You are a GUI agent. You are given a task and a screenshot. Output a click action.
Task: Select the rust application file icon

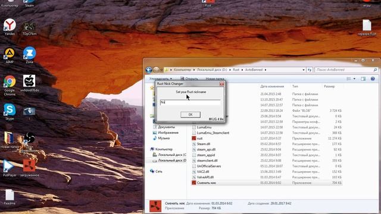pos(193,139)
